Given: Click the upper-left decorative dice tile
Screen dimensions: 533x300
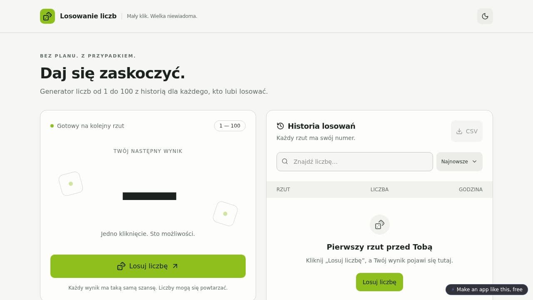Looking at the screenshot, I should click(71, 184).
